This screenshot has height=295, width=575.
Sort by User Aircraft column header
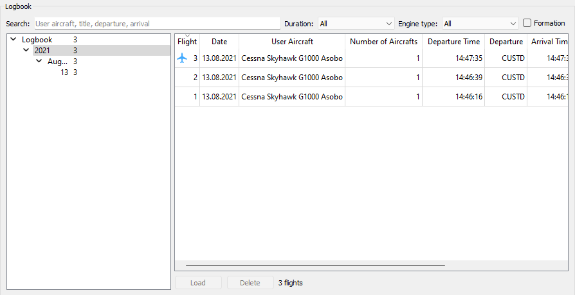point(292,42)
